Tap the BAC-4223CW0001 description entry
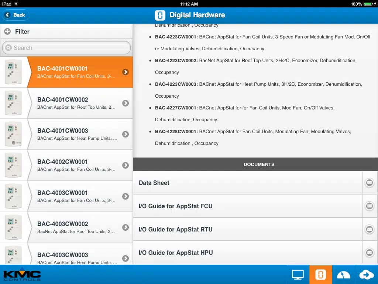Screen dimensions: 378x284 click(262, 43)
